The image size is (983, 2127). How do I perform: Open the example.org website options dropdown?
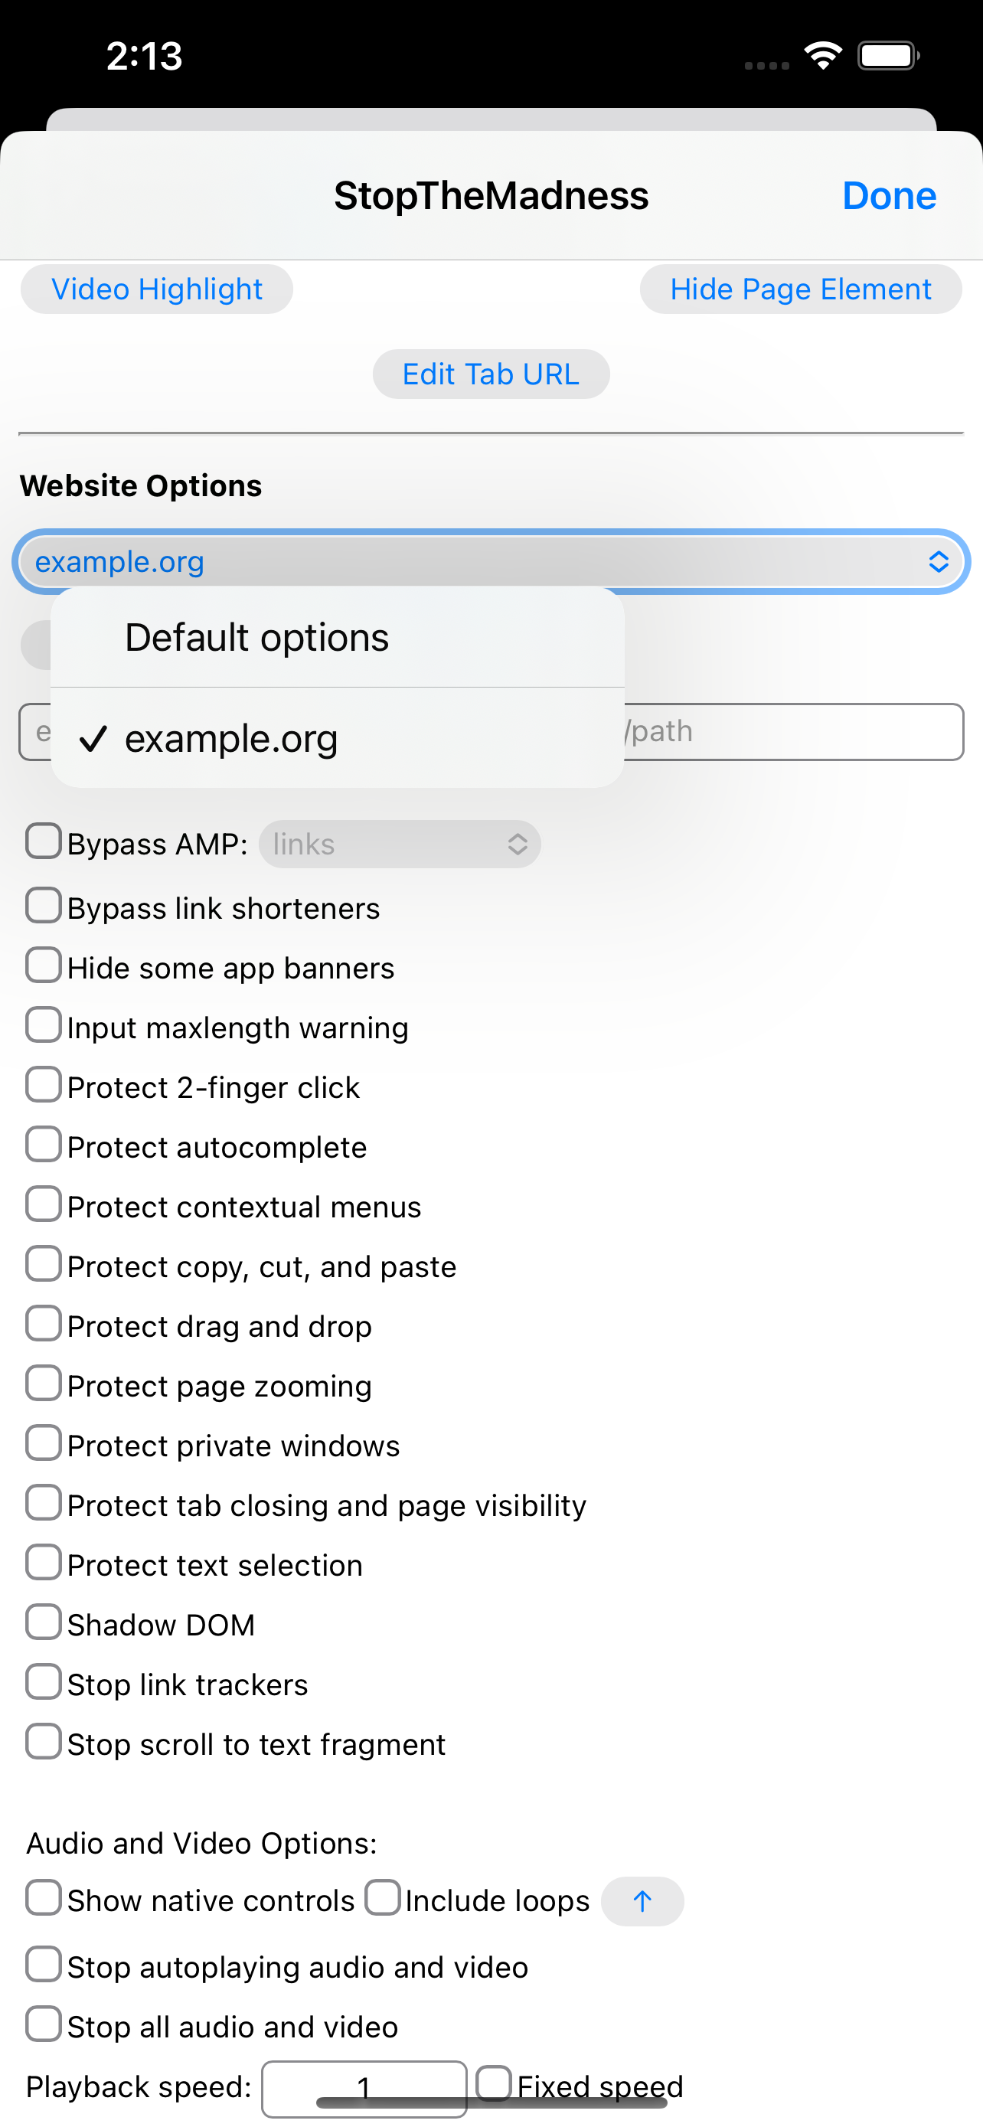click(x=491, y=562)
